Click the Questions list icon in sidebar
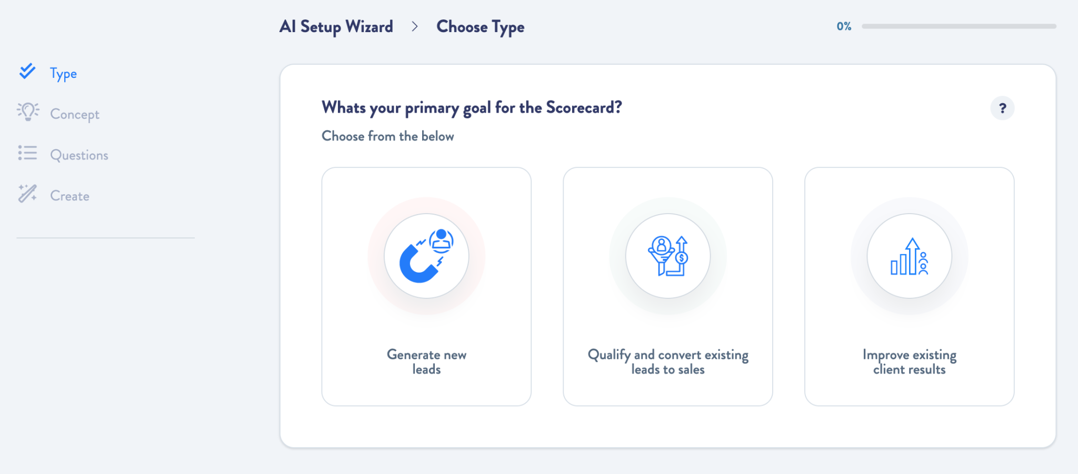Screen dimensions: 1078x474 click(27, 153)
